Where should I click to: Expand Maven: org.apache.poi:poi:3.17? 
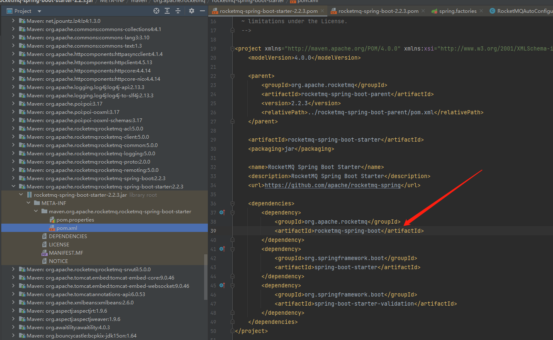pos(14,104)
